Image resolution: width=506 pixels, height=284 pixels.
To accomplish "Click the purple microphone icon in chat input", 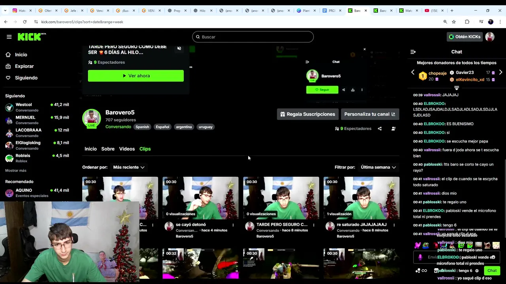I will [x=420, y=257].
